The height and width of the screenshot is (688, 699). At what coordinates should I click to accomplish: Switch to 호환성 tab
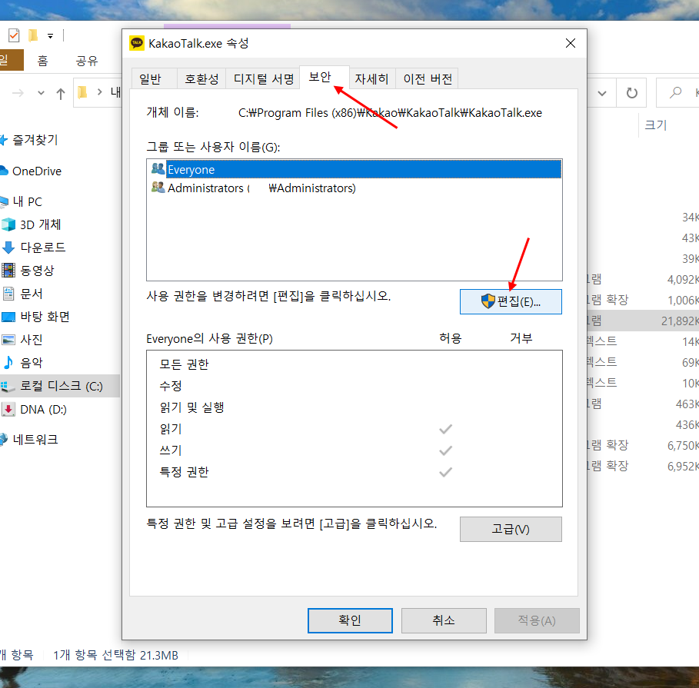[x=201, y=79]
